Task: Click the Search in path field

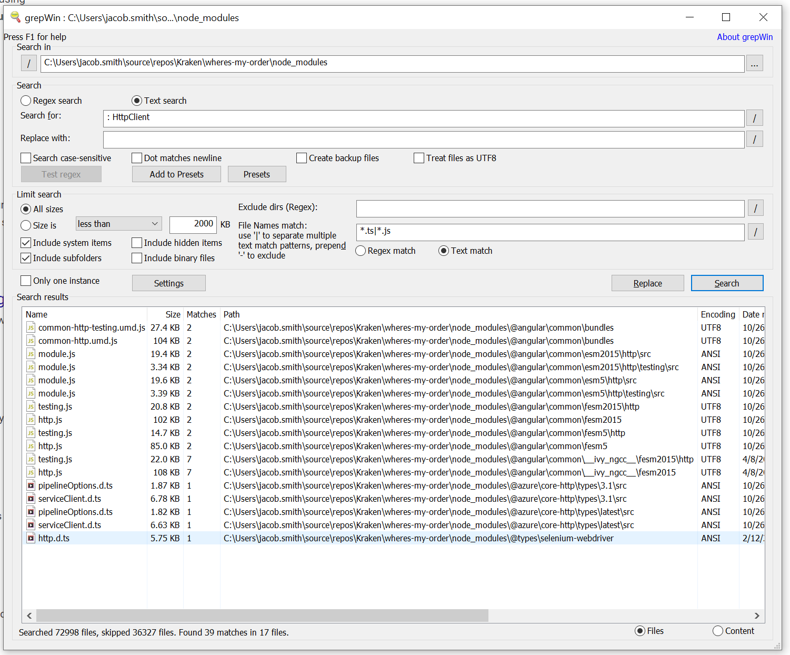Action: pos(392,63)
